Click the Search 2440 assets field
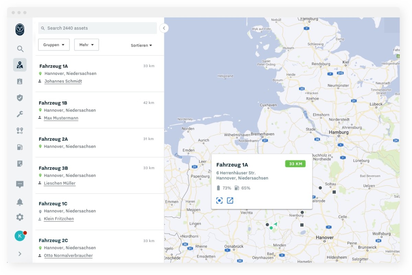This screenshot has height=275, width=412. pyautogui.click(x=98, y=28)
